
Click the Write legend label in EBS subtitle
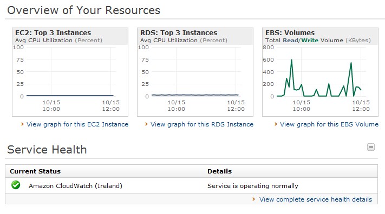310,41
